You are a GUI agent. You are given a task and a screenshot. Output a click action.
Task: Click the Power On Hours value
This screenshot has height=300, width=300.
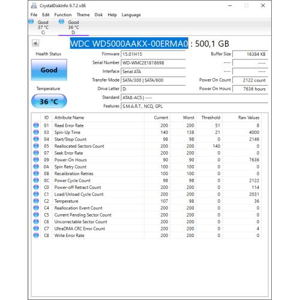pos(250,89)
